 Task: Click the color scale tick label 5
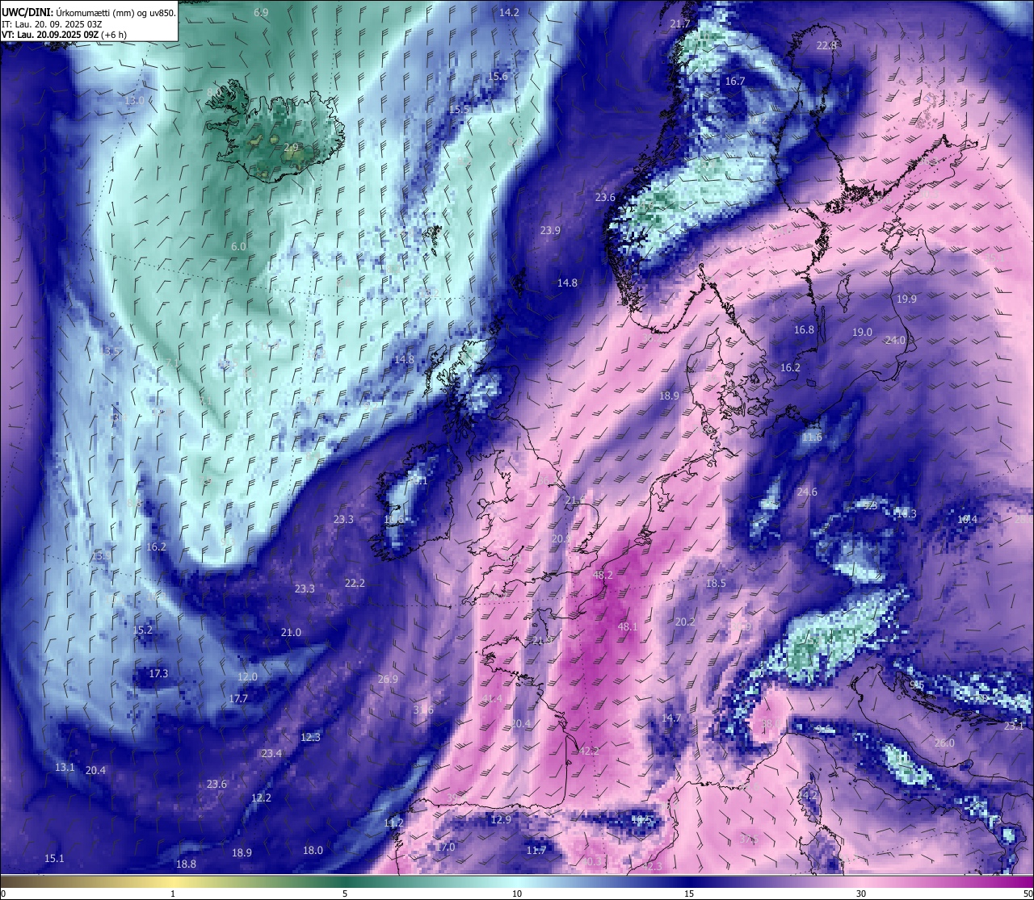(x=345, y=894)
